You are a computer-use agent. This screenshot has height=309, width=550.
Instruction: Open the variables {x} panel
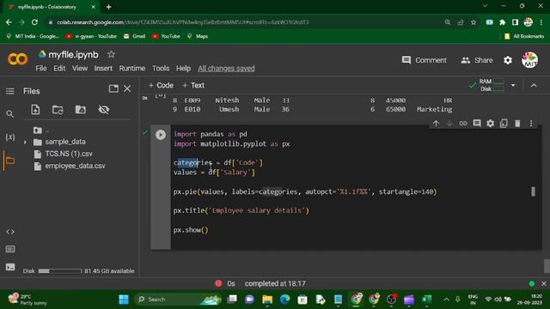click(x=10, y=137)
